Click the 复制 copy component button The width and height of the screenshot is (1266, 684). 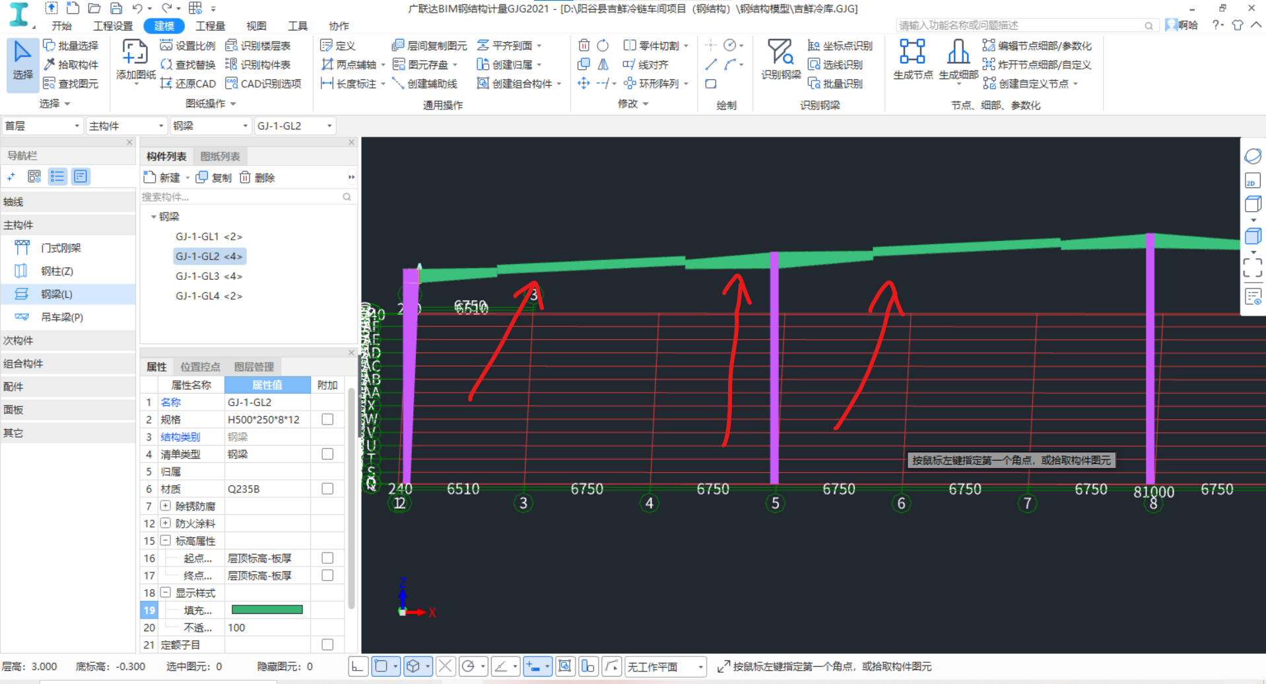214,177
